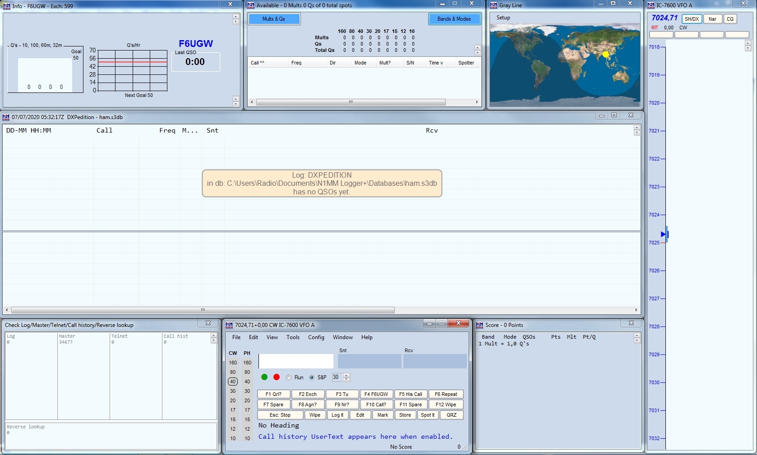Open the Tools menu
This screenshot has height=455, width=757.
click(293, 337)
